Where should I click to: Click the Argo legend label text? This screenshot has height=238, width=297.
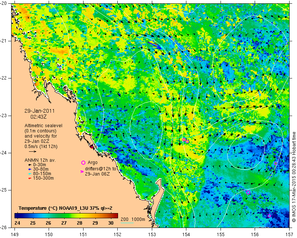tap(92, 163)
